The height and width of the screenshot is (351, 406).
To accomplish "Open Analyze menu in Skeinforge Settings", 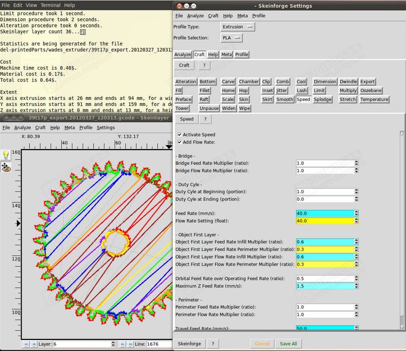I will tap(195, 16).
